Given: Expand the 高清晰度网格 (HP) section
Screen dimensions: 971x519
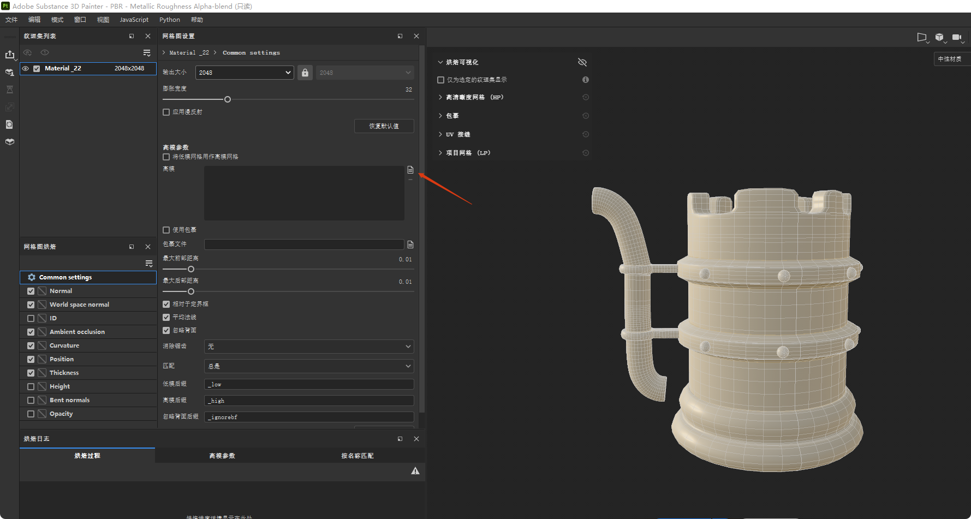Looking at the screenshot, I should click(440, 97).
